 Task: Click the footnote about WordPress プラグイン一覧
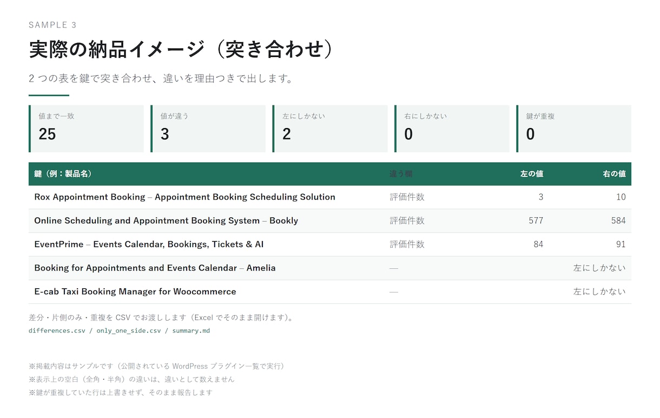tap(158, 366)
